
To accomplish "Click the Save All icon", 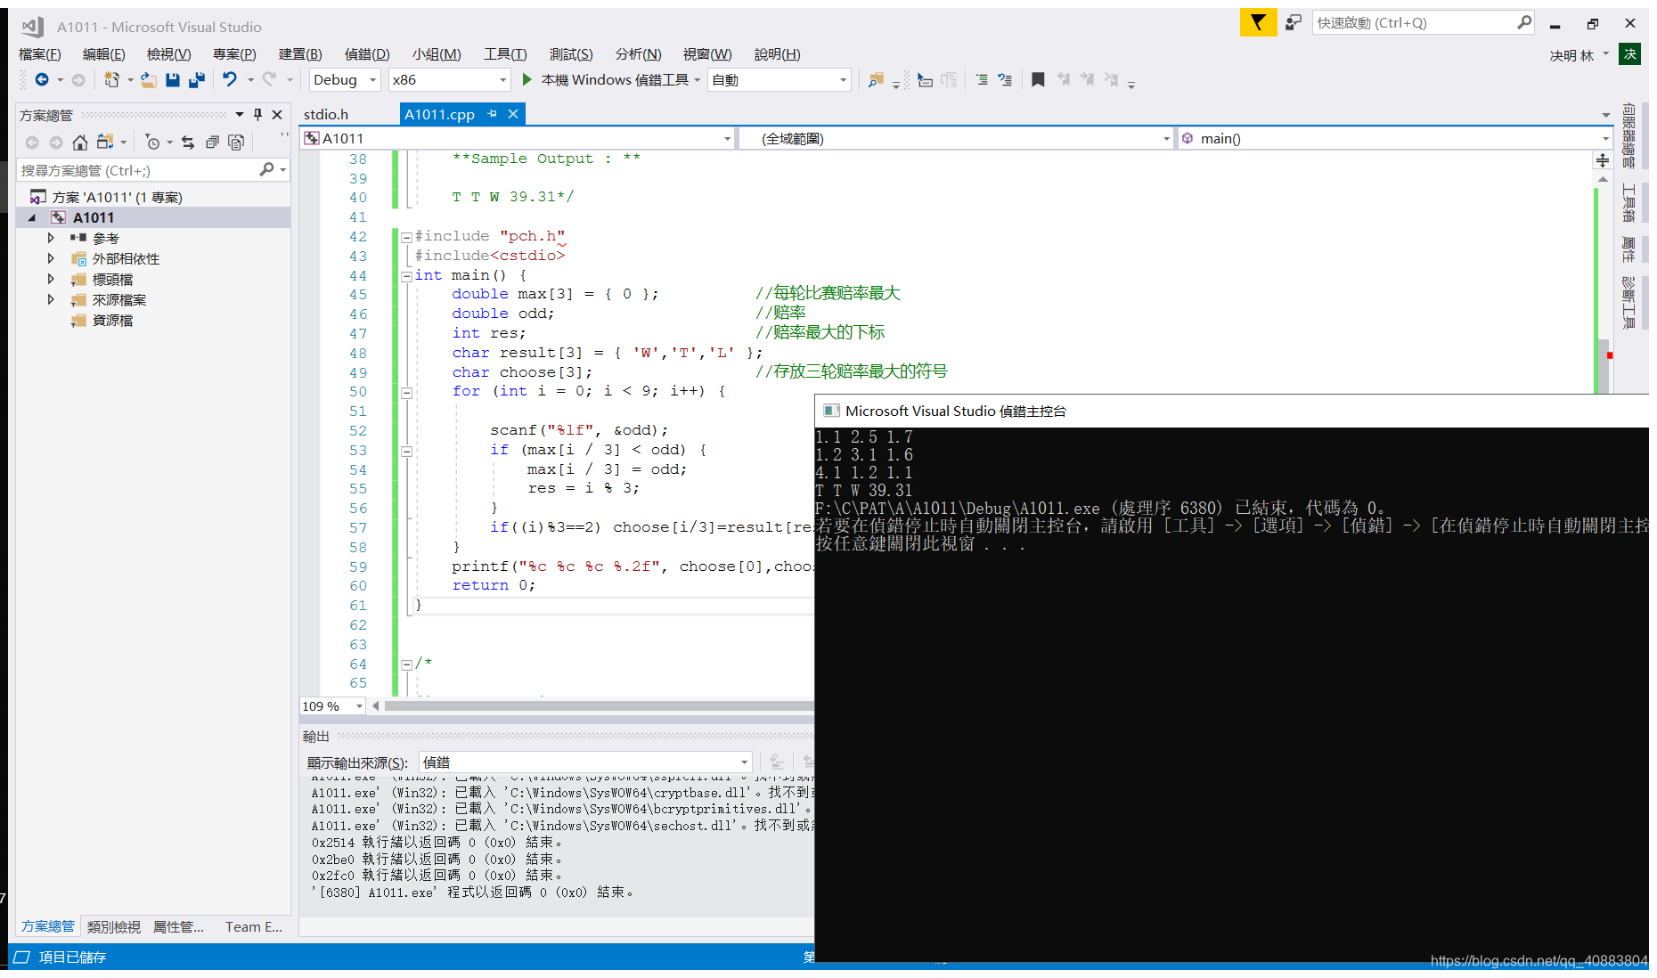I will (197, 80).
